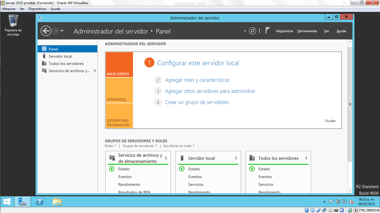Image resolution: width=380 pixels, height=213 pixels.
Task: Expand Servicios de archivos submenu arrow
Action: click(95, 71)
